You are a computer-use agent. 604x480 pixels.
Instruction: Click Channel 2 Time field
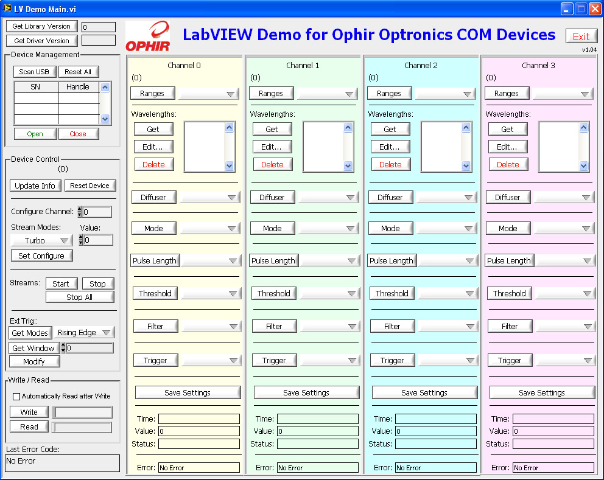[436, 419]
